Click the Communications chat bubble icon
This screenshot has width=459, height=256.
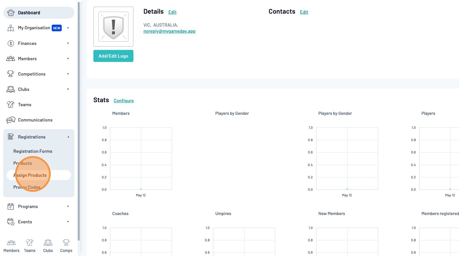point(11,120)
